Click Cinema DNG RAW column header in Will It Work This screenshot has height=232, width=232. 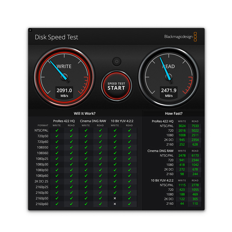(93, 121)
